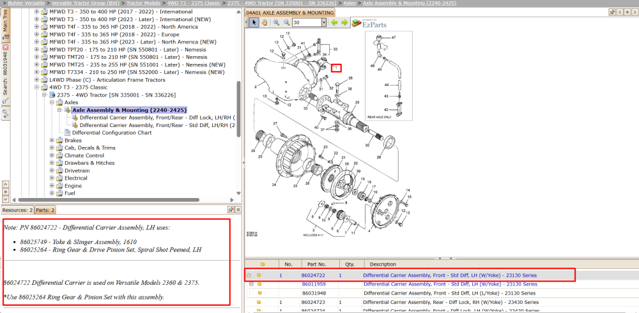Select the Engine folder

coord(73,186)
